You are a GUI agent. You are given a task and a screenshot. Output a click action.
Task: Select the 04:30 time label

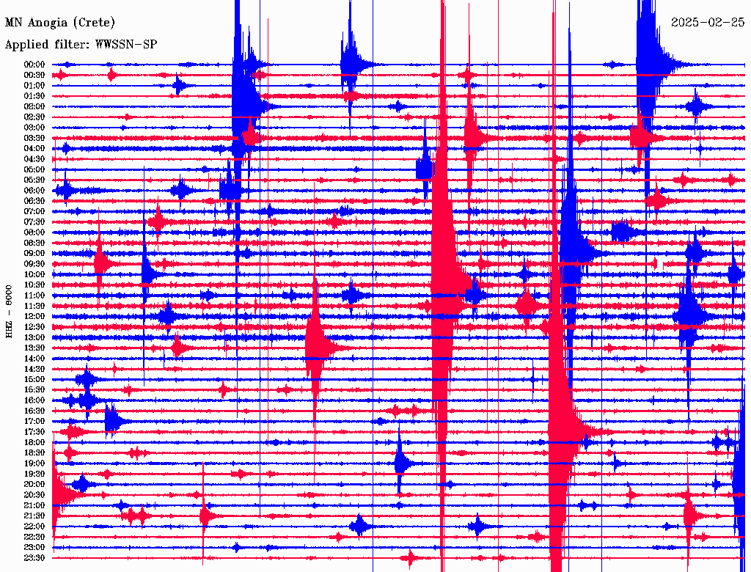pyautogui.click(x=34, y=159)
